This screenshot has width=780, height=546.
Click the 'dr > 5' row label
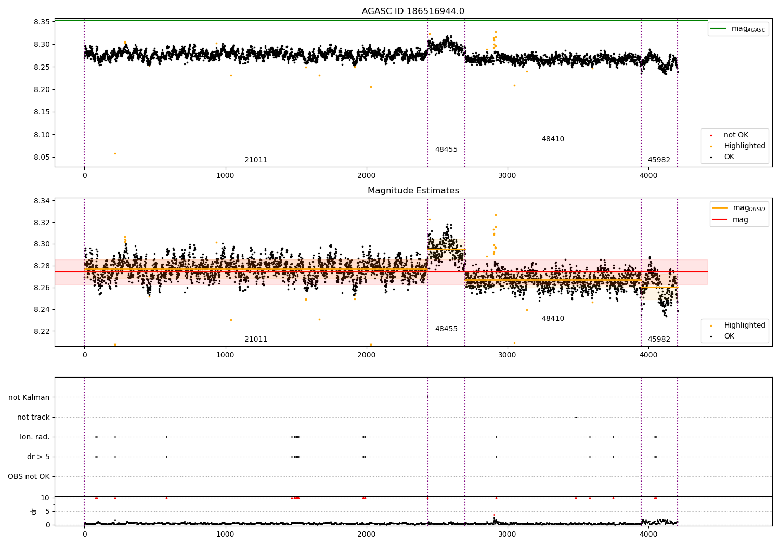(38, 457)
